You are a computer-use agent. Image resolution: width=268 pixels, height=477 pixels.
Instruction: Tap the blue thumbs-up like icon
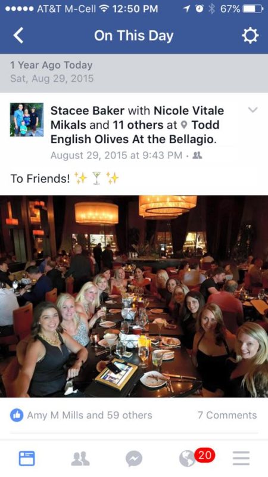pyautogui.click(x=17, y=415)
